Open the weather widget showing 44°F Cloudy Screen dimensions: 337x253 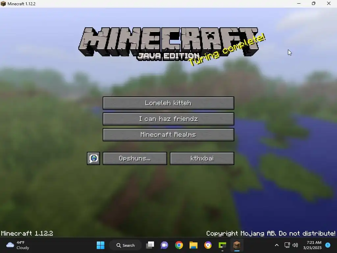(x=18, y=245)
